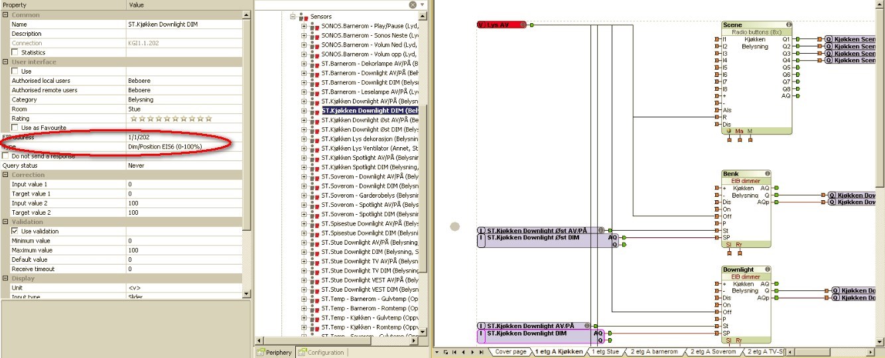This screenshot has width=885, height=358.
Task: Clear the search box with the X icon
Action: click(413, 5)
